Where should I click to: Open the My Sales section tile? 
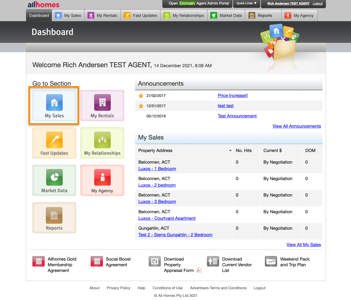[x=54, y=105]
